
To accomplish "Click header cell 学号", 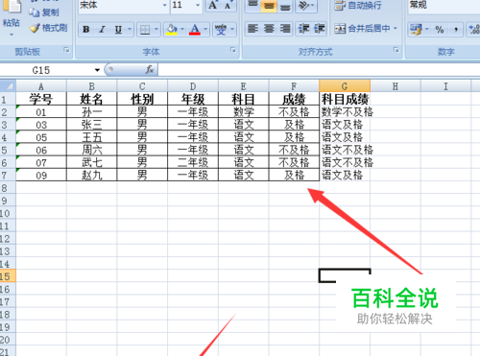I will pos(41,99).
